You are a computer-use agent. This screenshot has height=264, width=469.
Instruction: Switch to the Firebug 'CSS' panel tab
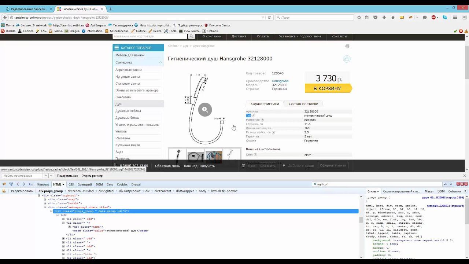71,184
